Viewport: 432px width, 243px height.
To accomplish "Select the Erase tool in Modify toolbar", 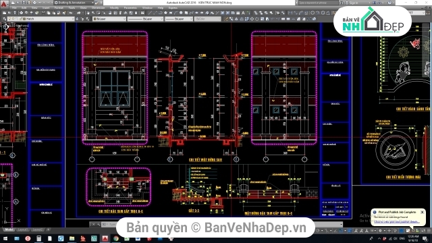I will 226,19.
